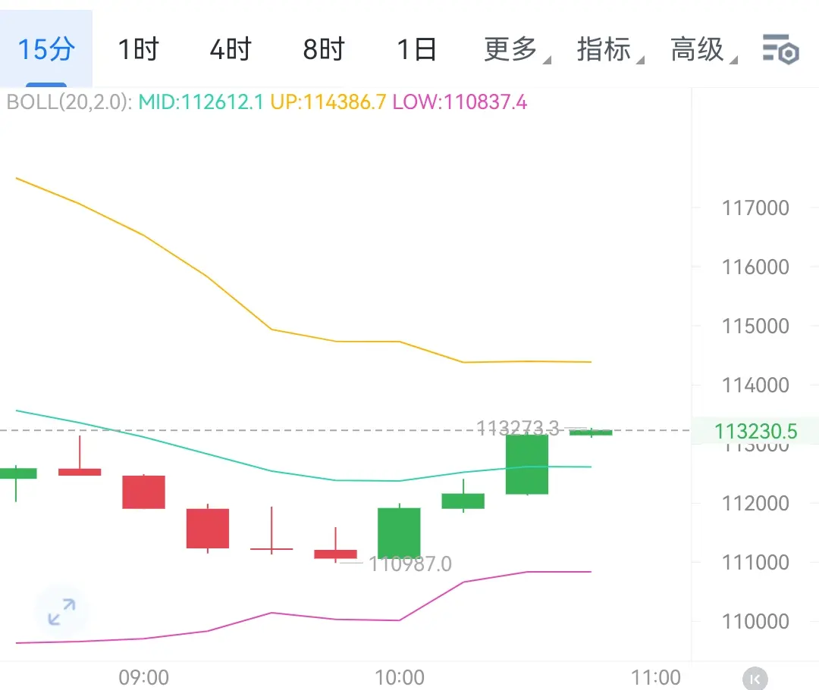The height and width of the screenshot is (690, 819).
Task: Switch to 1日 daily timeframe
Action: (417, 50)
